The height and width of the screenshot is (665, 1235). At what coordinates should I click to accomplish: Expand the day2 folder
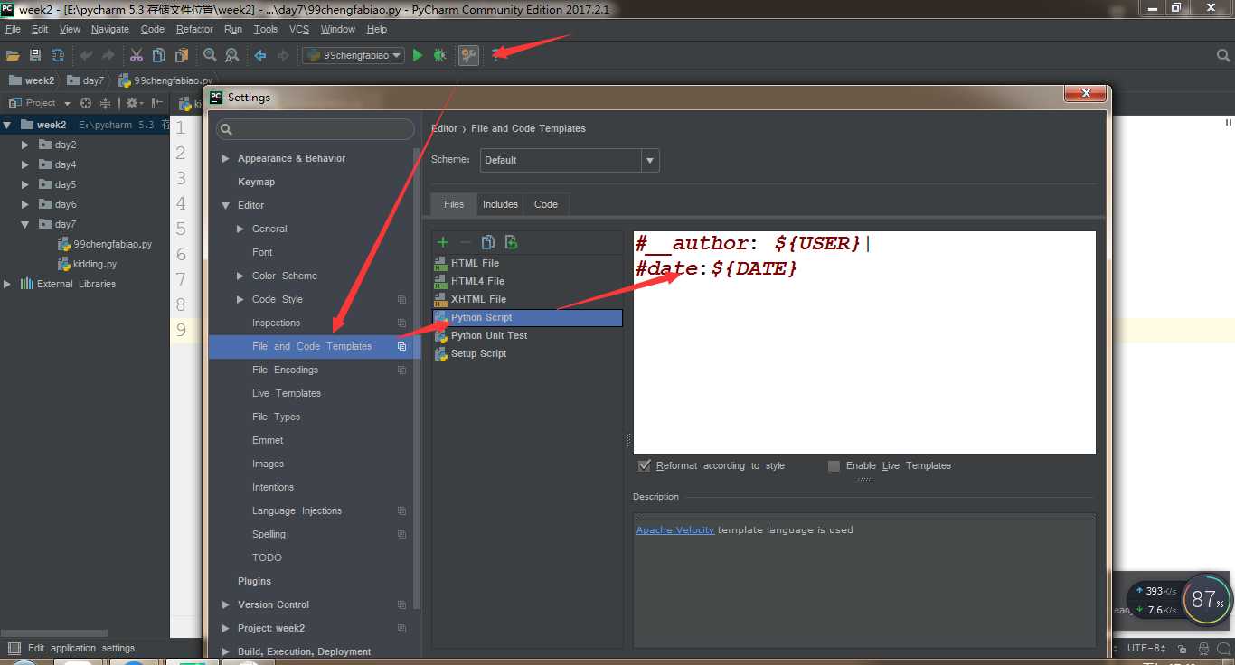click(25, 145)
